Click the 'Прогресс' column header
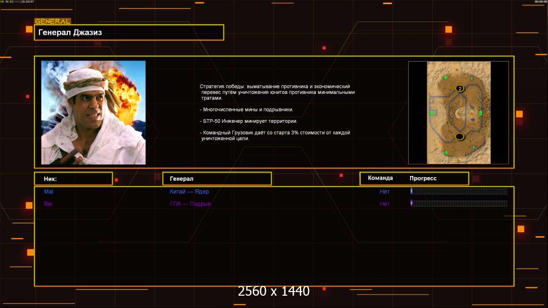The width and height of the screenshot is (548, 308). click(423, 178)
